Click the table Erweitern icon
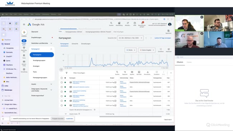 (x=157, y=72)
